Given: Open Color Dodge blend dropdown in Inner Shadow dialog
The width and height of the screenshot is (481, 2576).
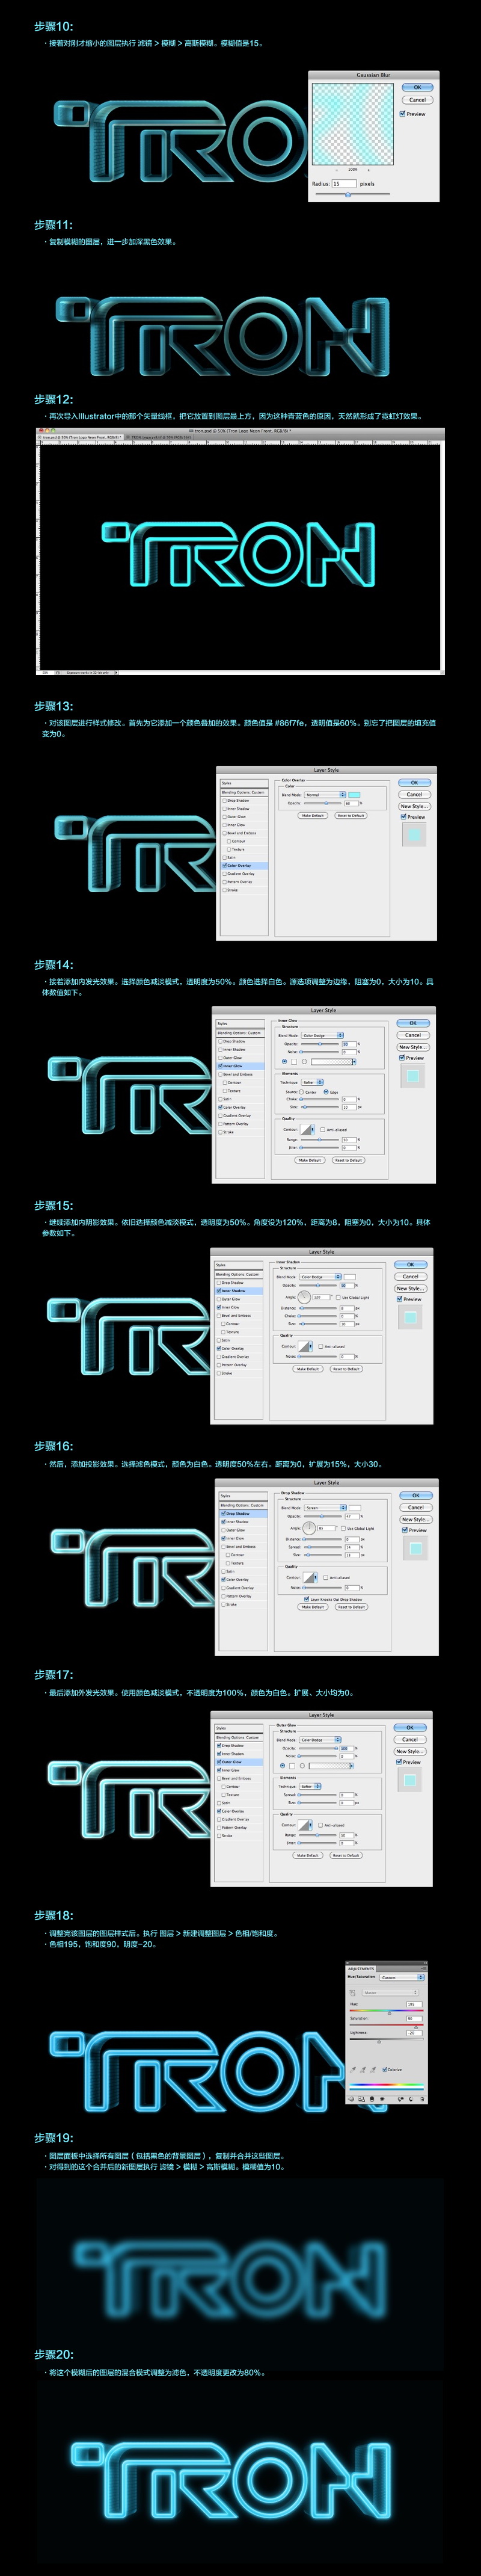Looking at the screenshot, I should click(321, 1277).
